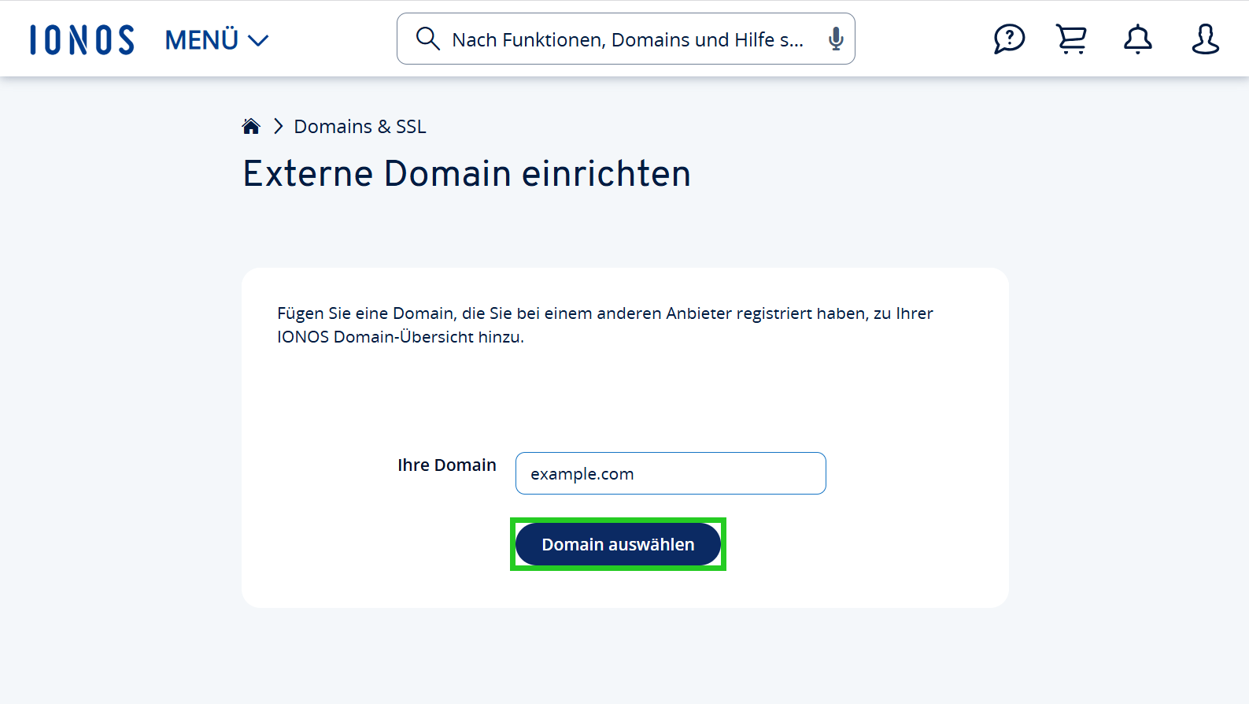Click the IONOS logo

point(82,39)
